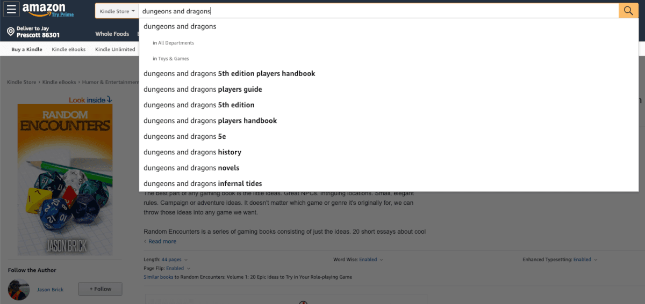The width and height of the screenshot is (645, 304).
Task: Click the magnifying glass search button
Action: 628,11
